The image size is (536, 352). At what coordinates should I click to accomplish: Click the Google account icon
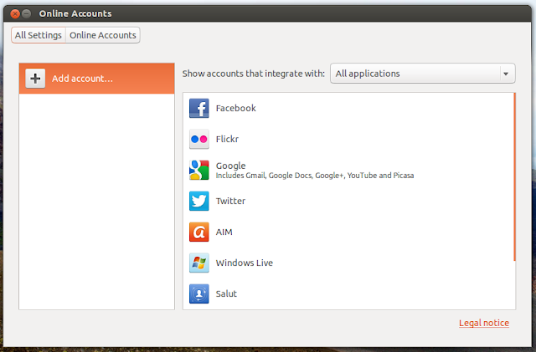tap(199, 170)
